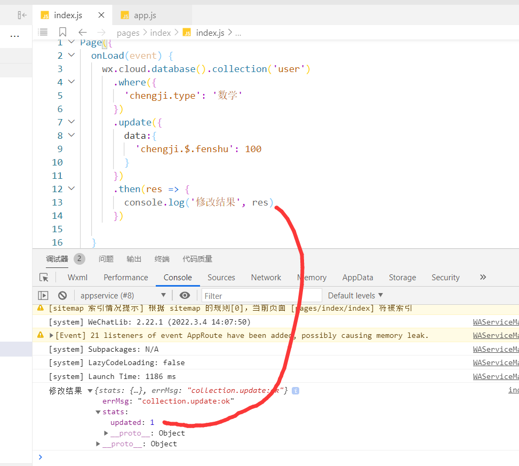Open WAService link on Subpackages row
Image resolution: width=519 pixels, height=466 pixels.
(496, 349)
